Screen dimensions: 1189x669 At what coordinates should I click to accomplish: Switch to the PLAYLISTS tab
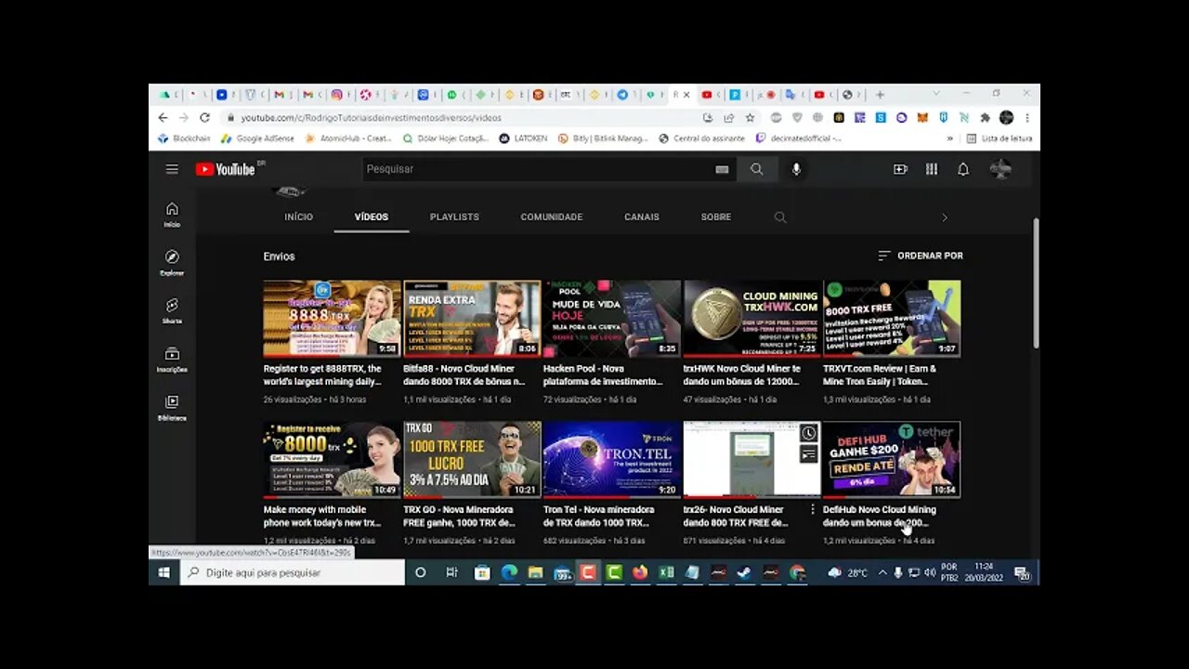(x=454, y=216)
